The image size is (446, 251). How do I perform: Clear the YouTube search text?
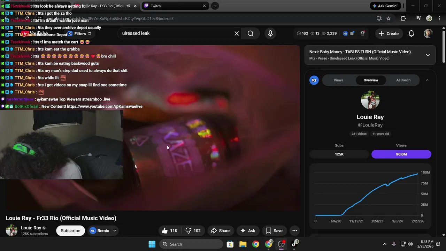237,33
